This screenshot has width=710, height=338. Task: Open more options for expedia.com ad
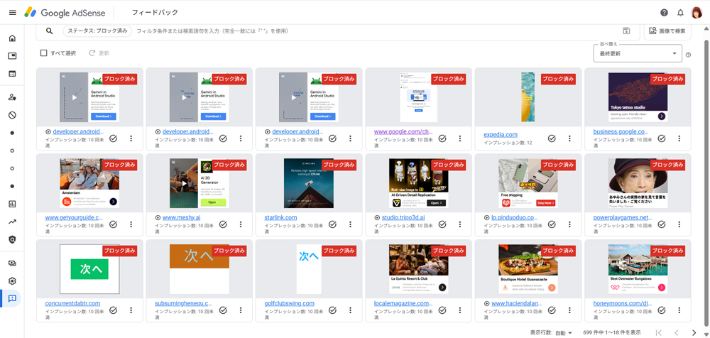click(x=569, y=138)
